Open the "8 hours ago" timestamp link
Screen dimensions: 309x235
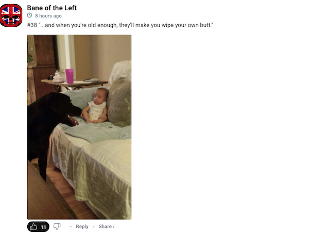tap(48, 16)
